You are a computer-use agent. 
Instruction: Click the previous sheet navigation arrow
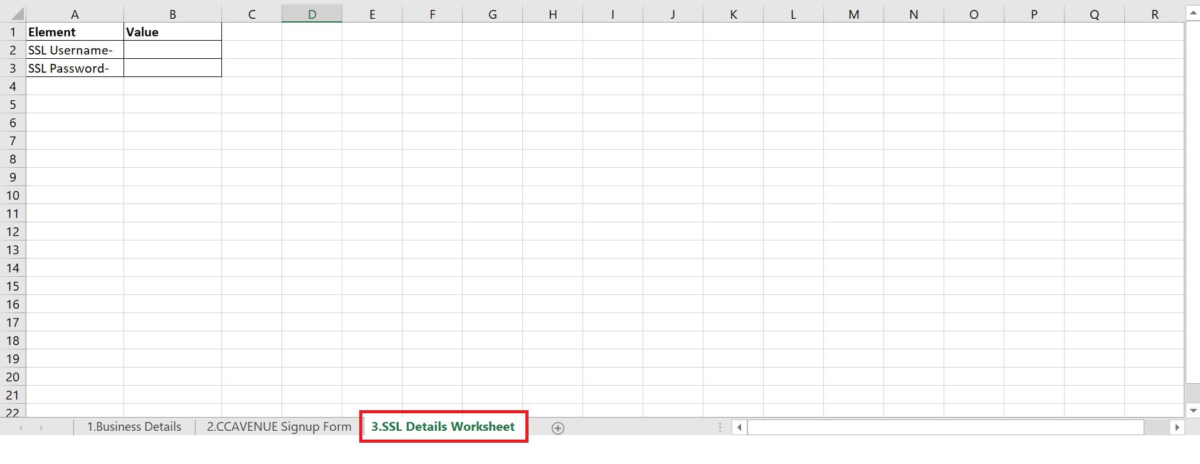click(x=21, y=428)
